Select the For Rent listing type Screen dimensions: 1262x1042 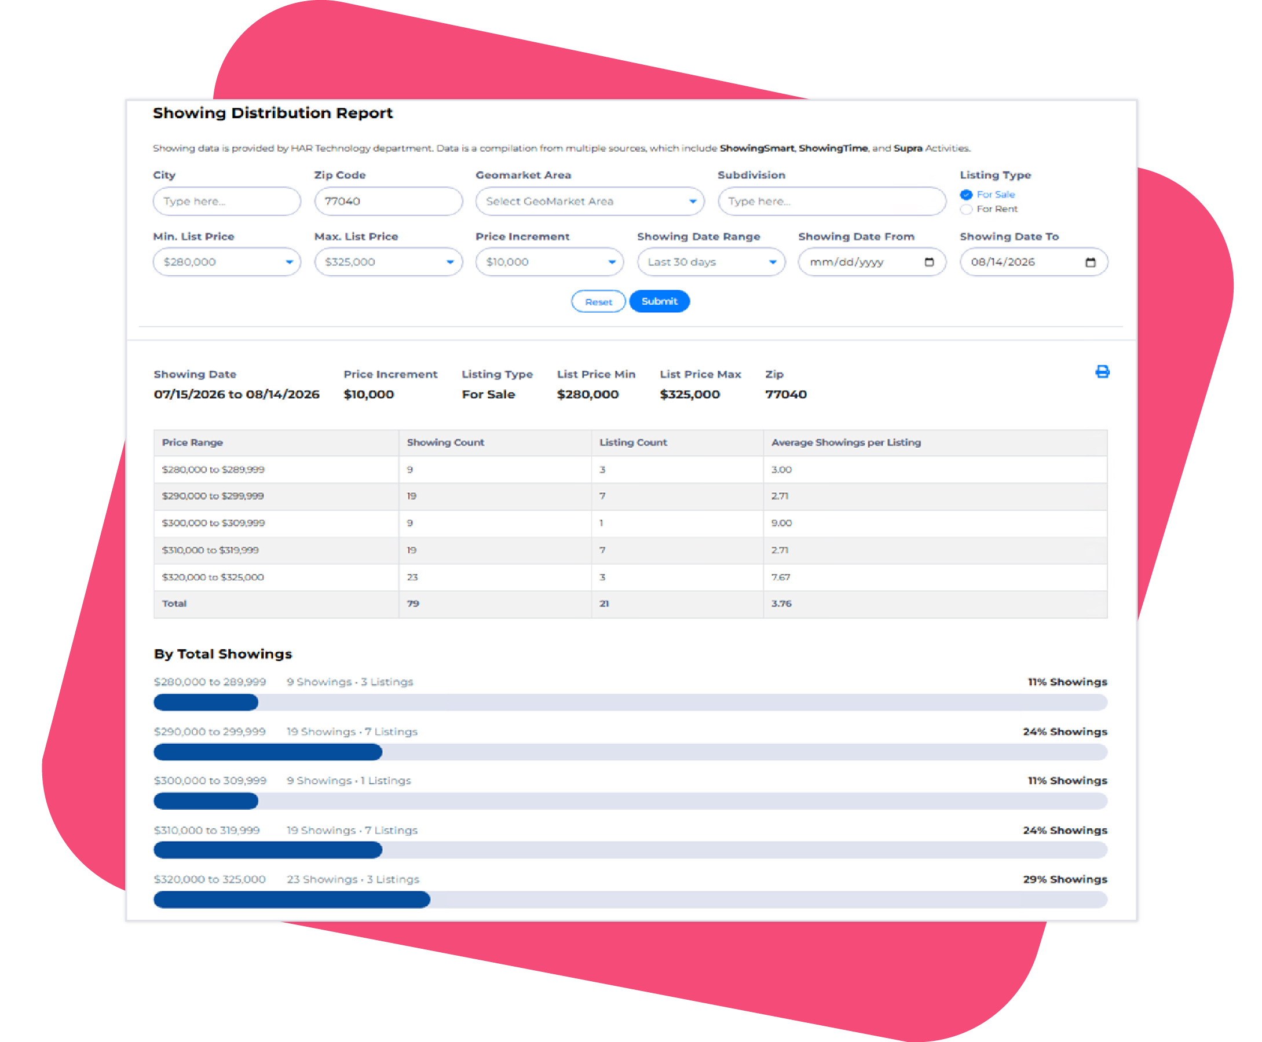click(965, 209)
